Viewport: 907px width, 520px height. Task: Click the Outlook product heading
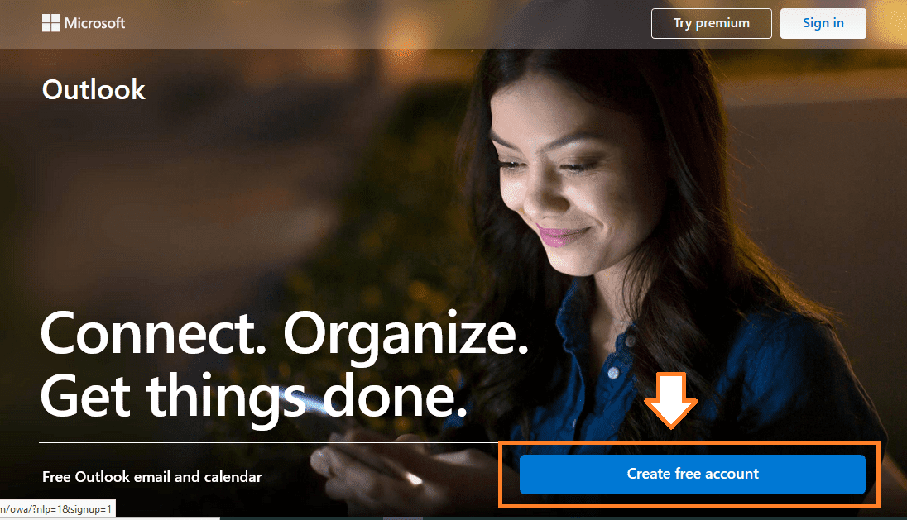pos(94,89)
